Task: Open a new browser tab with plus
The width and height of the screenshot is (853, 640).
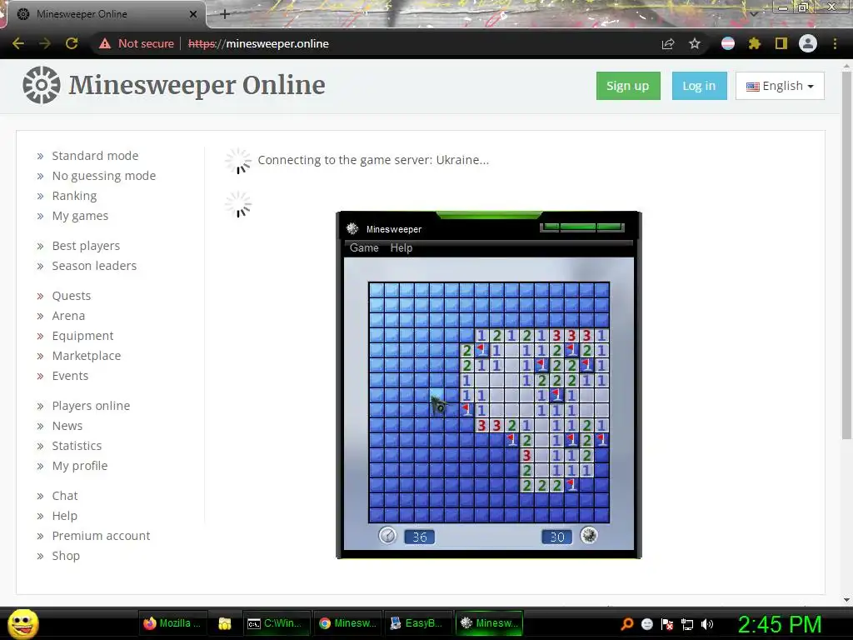Action: point(225,14)
